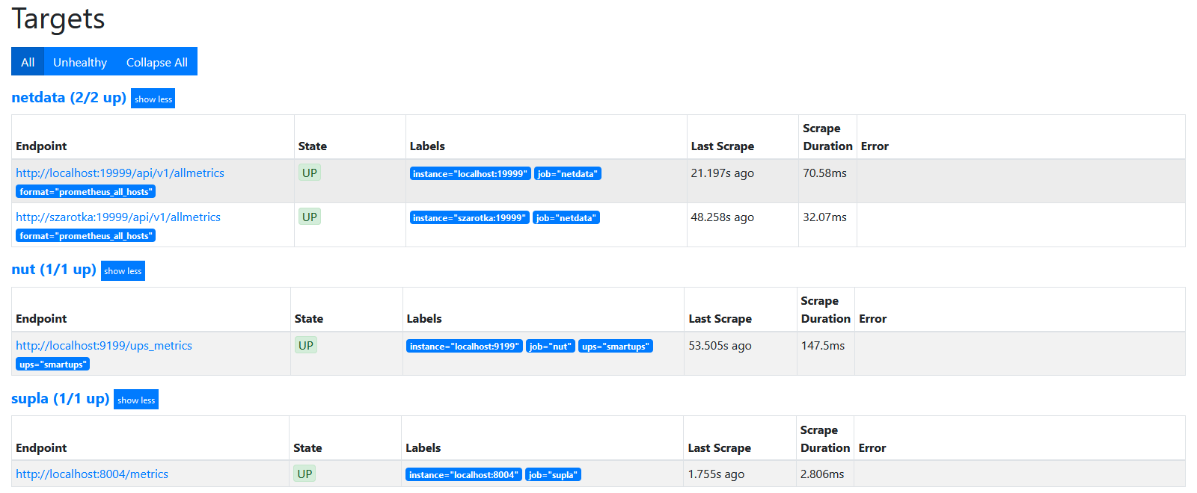
Task: Collapse supla group with show less
Action: (136, 400)
